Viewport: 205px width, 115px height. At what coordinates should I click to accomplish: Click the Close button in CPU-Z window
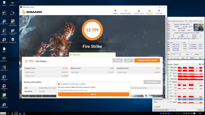[200, 58]
